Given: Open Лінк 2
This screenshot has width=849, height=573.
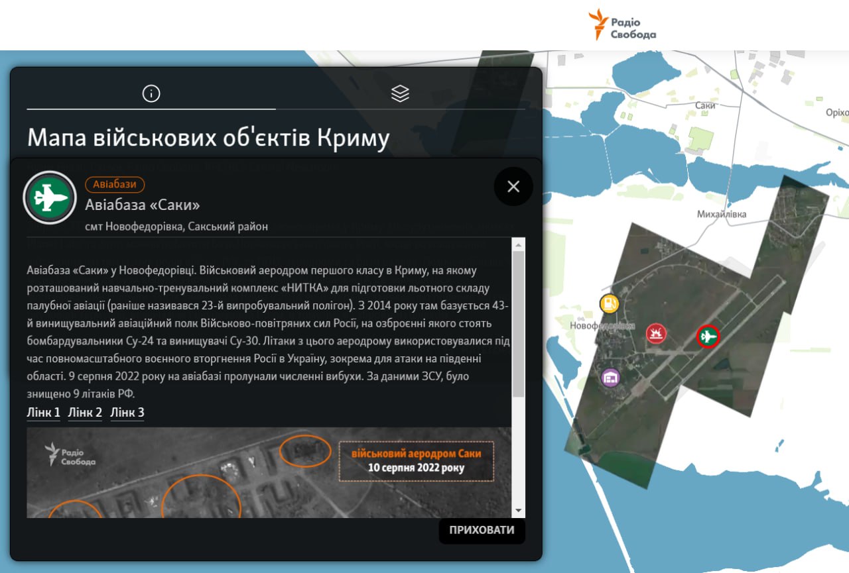Looking at the screenshot, I should click(x=85, y=413).
